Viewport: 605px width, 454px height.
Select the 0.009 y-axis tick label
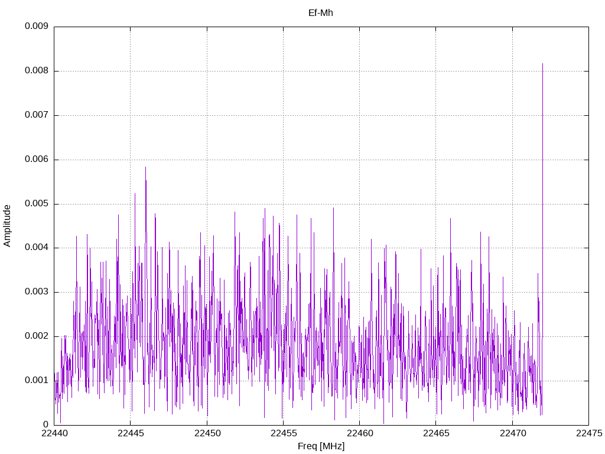point(36,27)
